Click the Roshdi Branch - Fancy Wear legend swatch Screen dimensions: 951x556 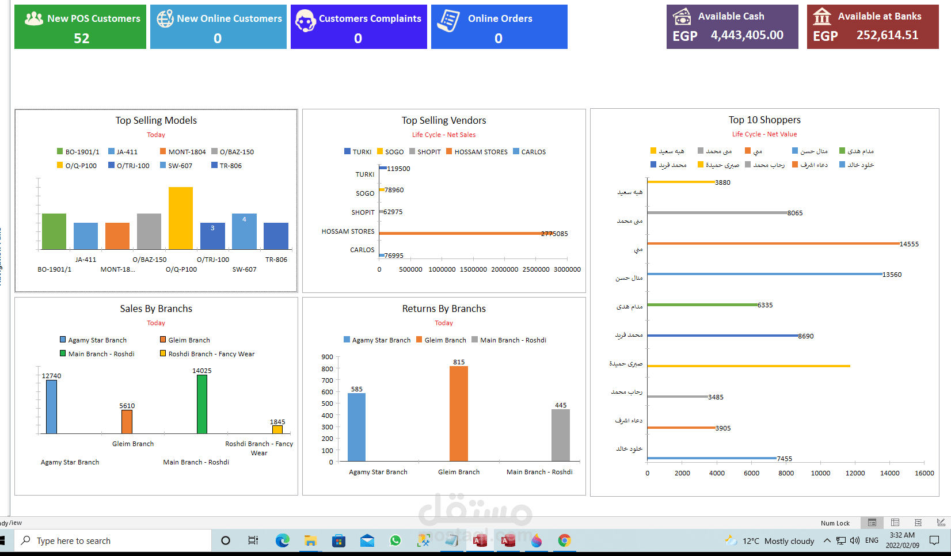[x=163, y=353]
